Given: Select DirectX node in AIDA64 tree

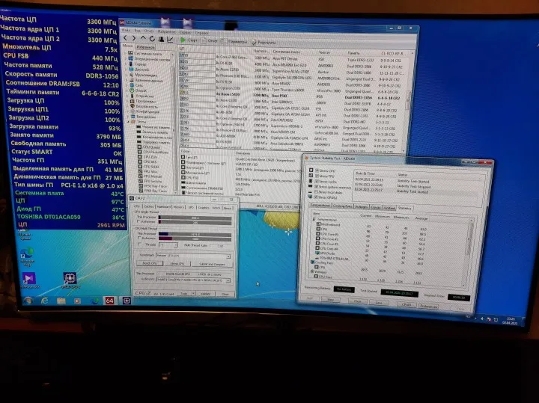Looking at the screenshot, I should tap(138, 90).
